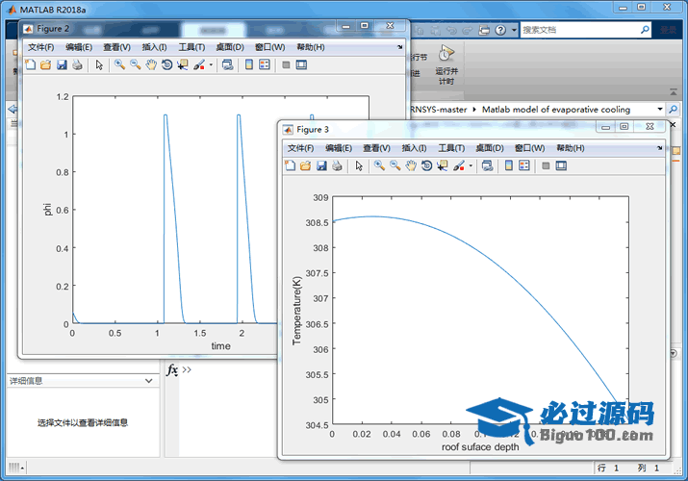The height and width of the screenshot is (481, 688).
Task: Collapse the details panel
Action: pos(147,381)
